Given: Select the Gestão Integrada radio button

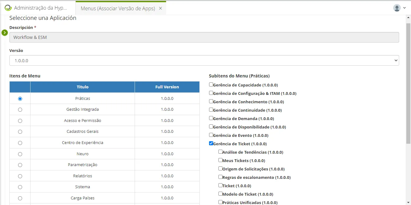Looking at the screenshot, I should (20, 109).
